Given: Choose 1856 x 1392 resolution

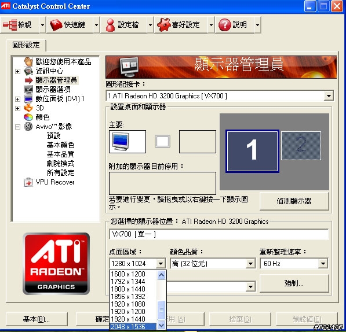Looking at the screenshot, I should point(133,297).
